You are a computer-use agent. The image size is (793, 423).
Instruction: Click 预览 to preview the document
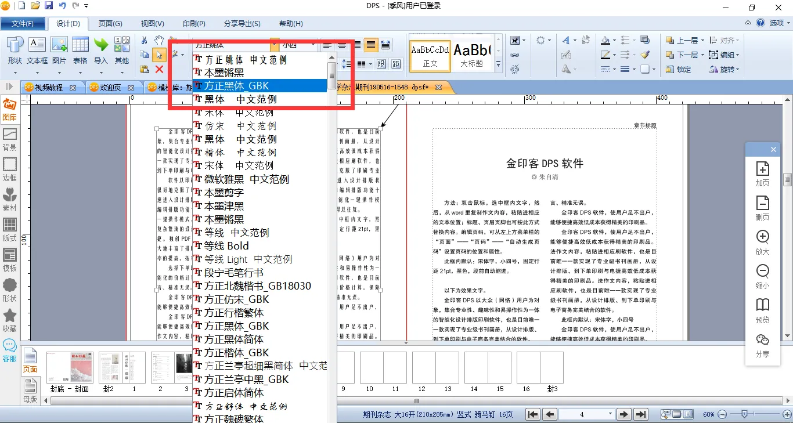(762, 311)
